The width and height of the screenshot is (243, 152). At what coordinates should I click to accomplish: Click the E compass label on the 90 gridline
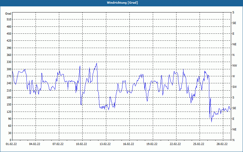click(x=233, y=119)
